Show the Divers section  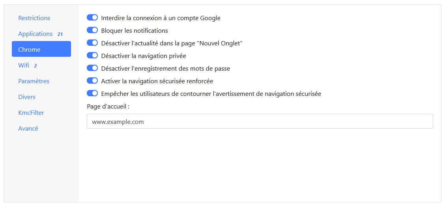point(27,97)
